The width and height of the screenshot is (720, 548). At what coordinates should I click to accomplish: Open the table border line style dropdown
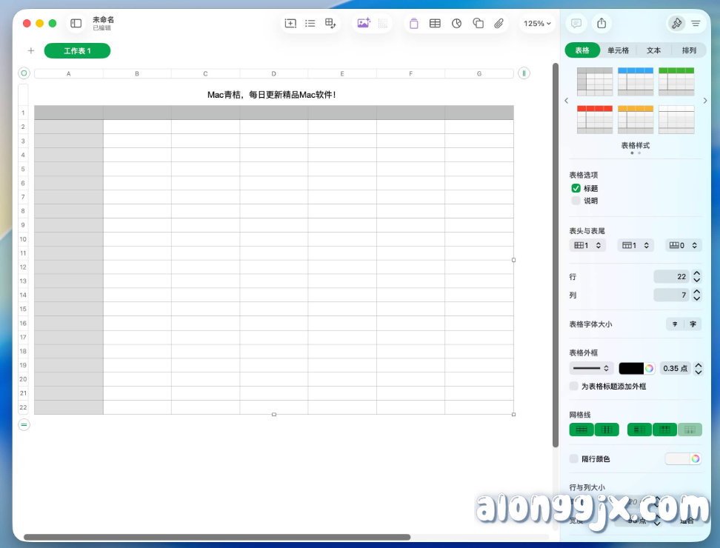tap(590, 368)
